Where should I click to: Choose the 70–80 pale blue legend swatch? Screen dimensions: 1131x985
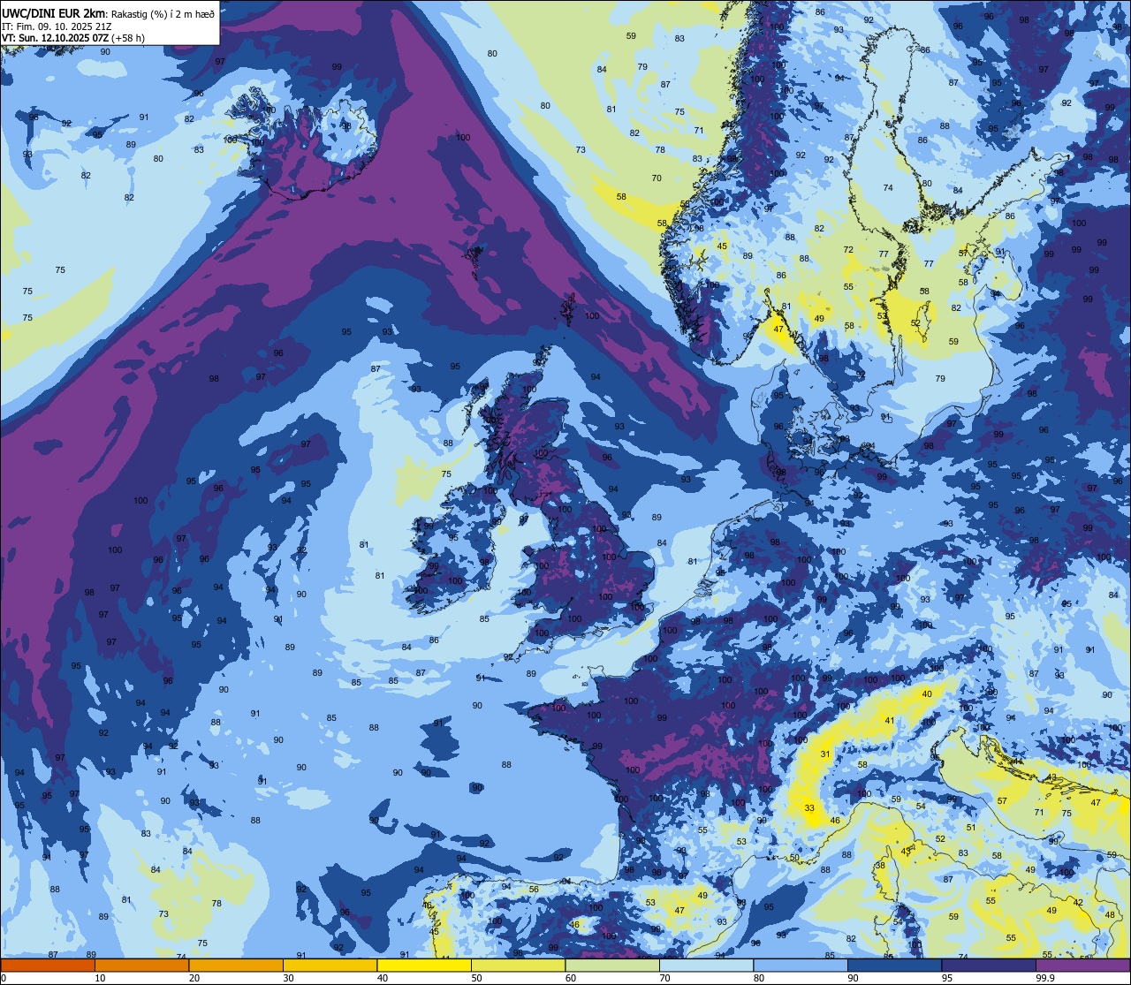pyautogui.click(x=706, y=966)
